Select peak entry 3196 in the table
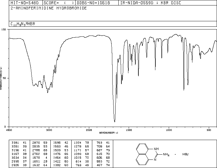 pyautogui.click(x=19, y=150)
